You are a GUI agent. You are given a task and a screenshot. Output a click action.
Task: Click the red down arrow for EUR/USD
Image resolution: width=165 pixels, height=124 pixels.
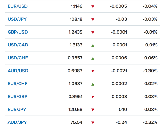pyautogui.click(x=93, y=6)
